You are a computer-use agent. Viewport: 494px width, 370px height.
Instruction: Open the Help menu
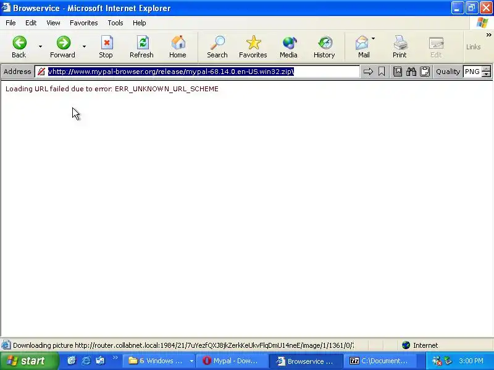(x=140, y=23)
